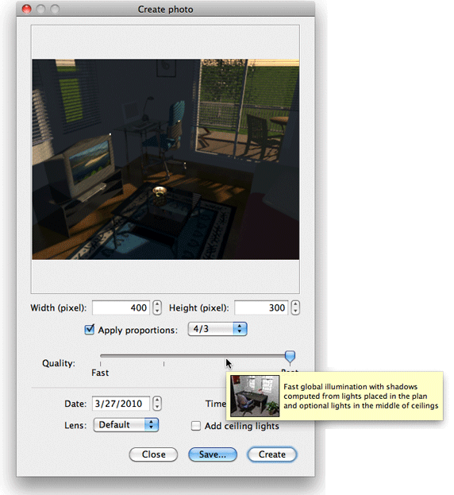Increase width with the stepper up arrow
Image resolution: width=454 pixels, height=495 pixels.
(x=157, y=304)
